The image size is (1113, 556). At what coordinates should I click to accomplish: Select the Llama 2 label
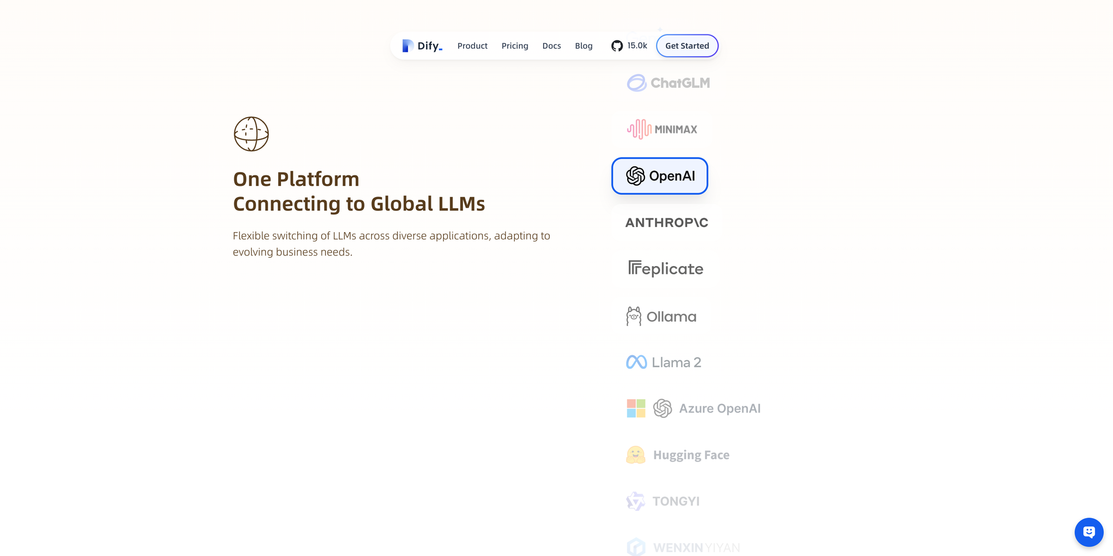point(677,362)
